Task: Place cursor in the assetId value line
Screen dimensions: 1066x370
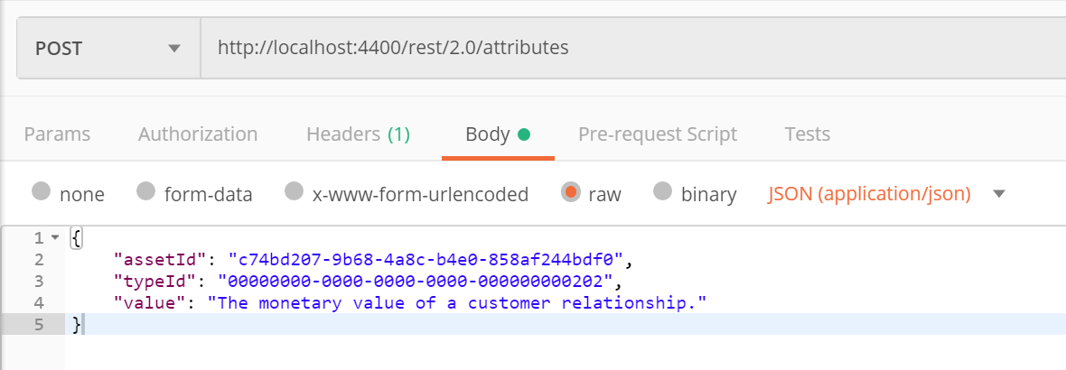Action: point(374,259)
